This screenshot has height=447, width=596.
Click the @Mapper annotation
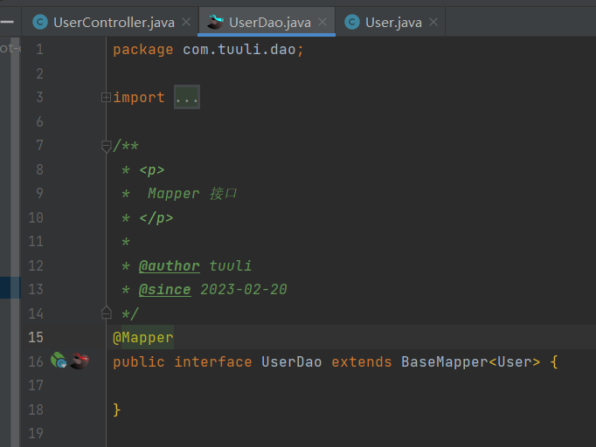click(143, 338)
